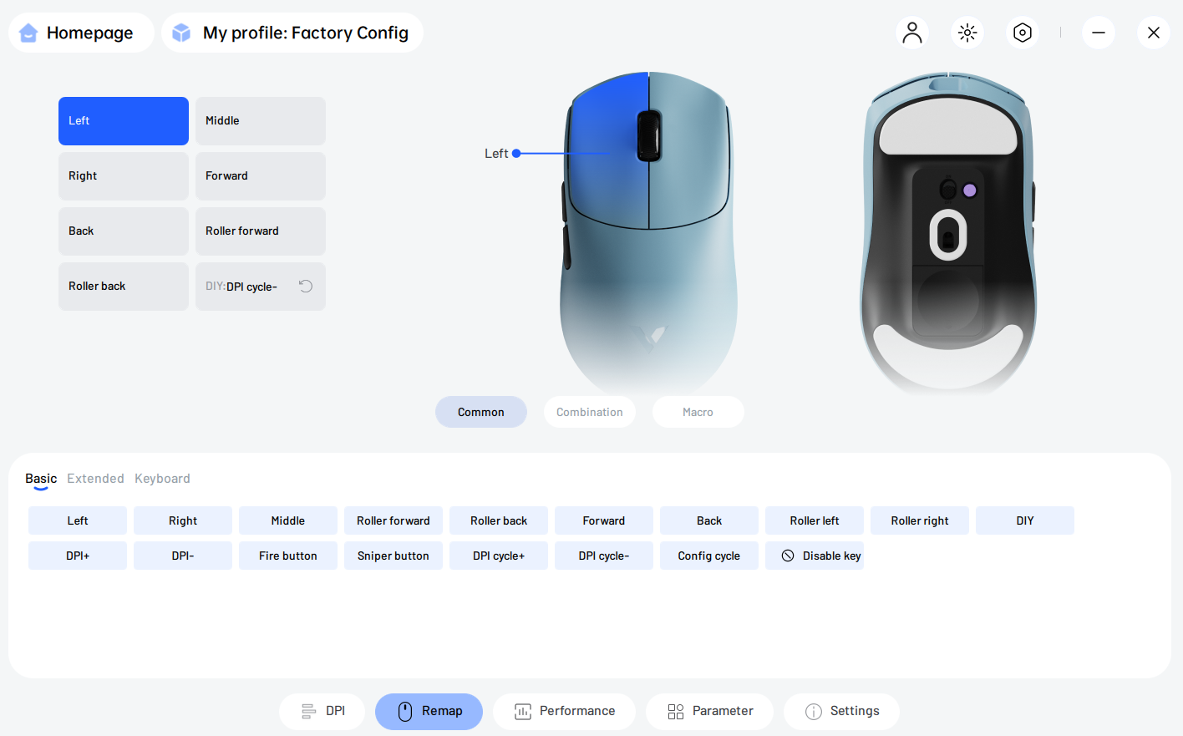Click the Settings info icon

814,711
